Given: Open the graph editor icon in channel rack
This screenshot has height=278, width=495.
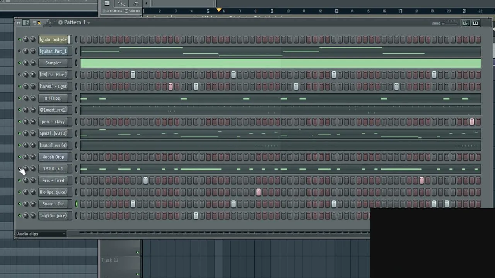Looking at the screenshot, I should click(x=466, y=23).
